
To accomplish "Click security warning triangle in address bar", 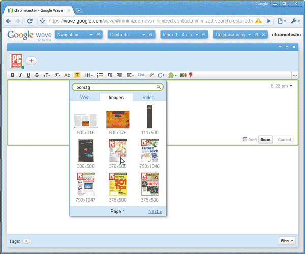I will click(258, 21).
